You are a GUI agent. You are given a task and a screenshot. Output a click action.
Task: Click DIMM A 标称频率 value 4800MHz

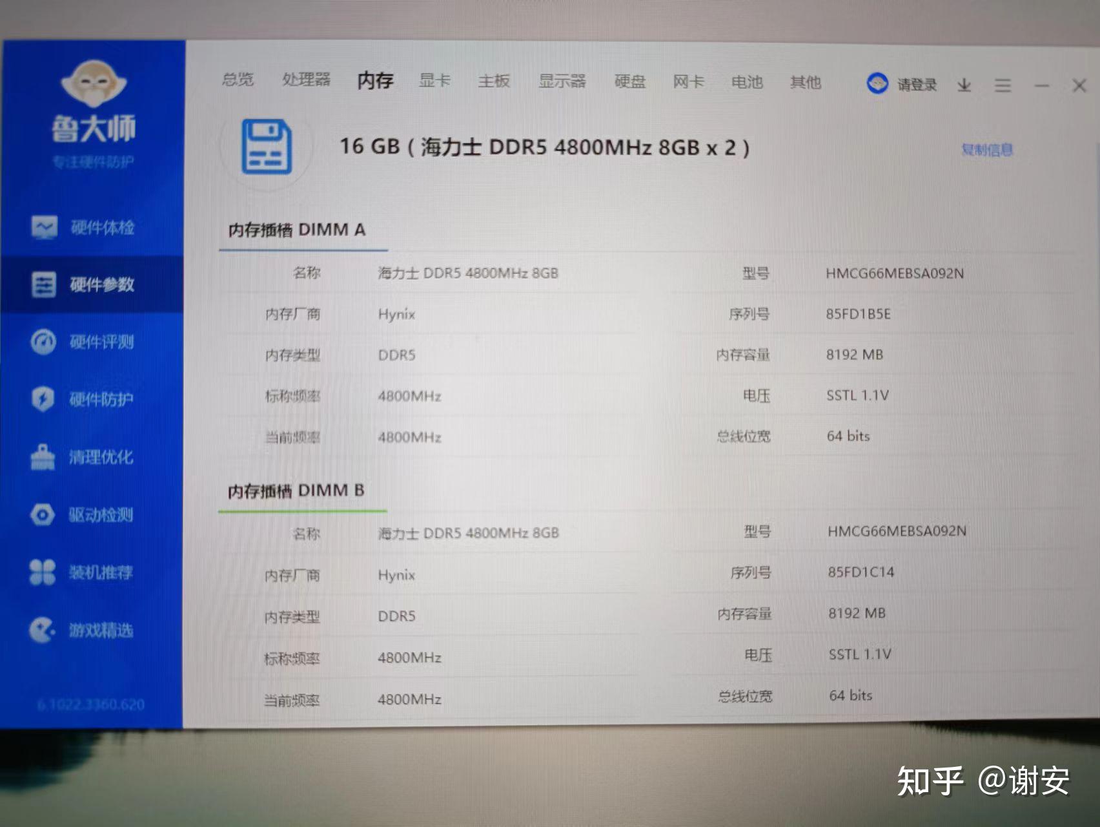click(409, 396)
